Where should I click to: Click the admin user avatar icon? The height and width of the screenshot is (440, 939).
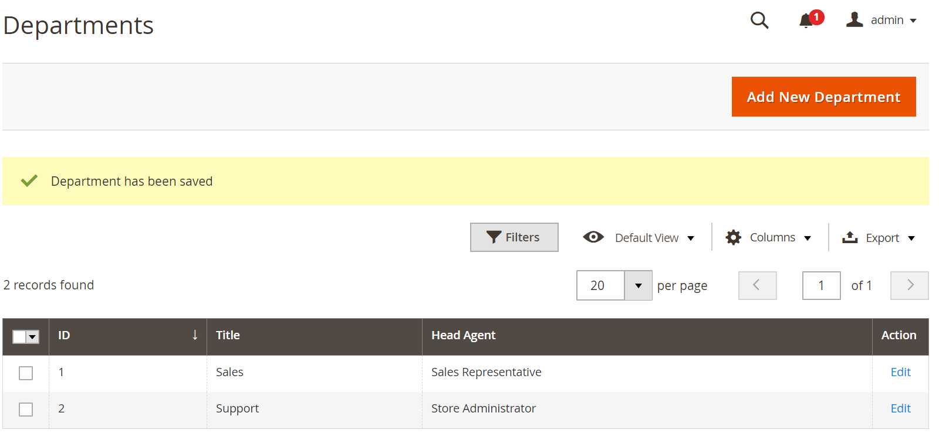(x=854, y=20)
